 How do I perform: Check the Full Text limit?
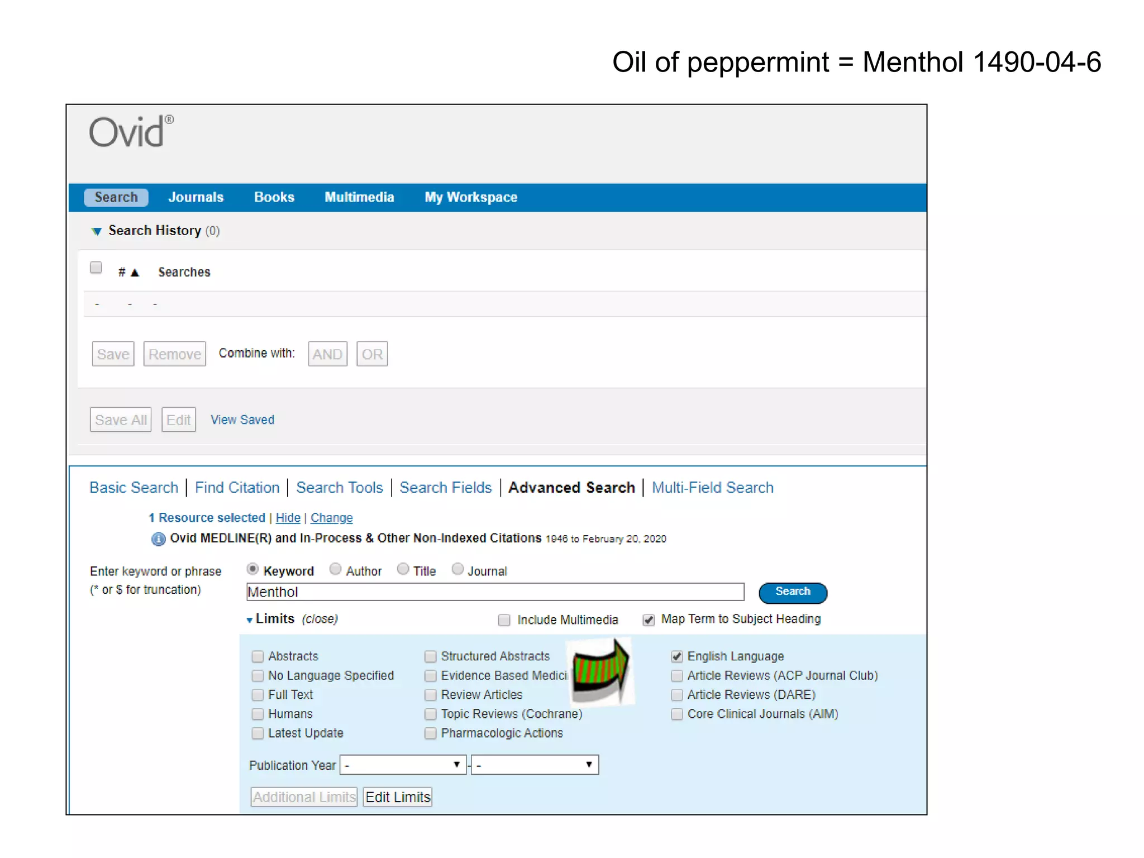(258, 695)
